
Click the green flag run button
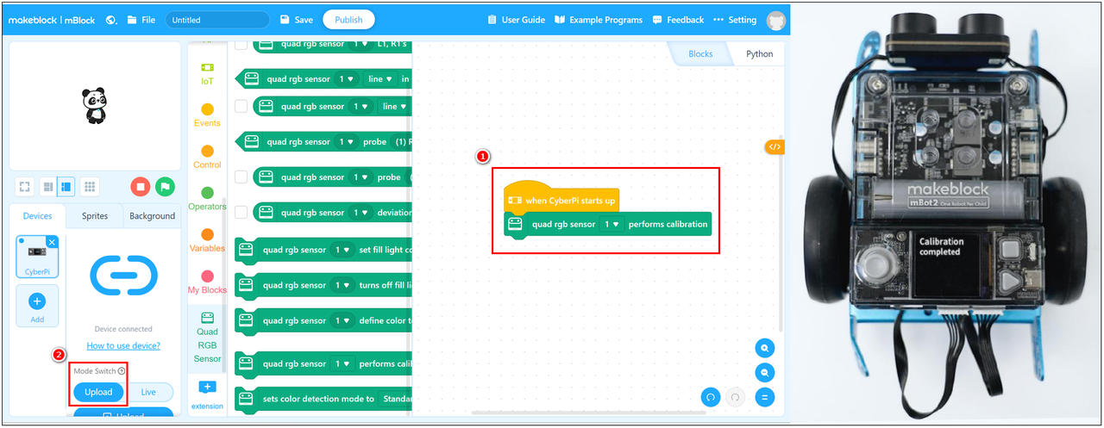(x=165, y=186)
